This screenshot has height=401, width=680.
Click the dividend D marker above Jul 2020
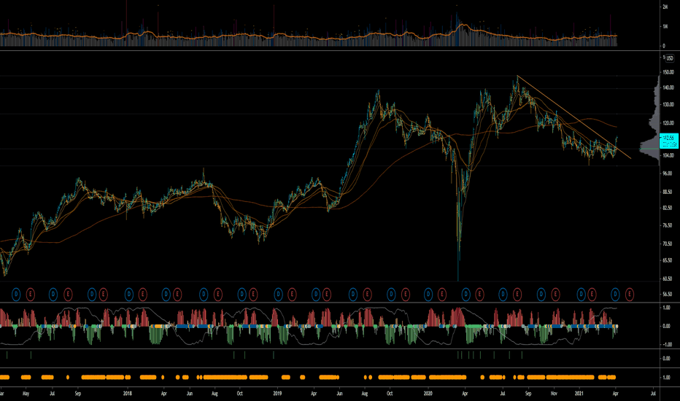503,295
